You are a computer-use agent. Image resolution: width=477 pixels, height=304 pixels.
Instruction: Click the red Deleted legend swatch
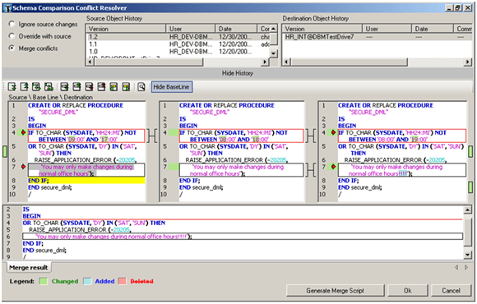(x=123, y=281)
